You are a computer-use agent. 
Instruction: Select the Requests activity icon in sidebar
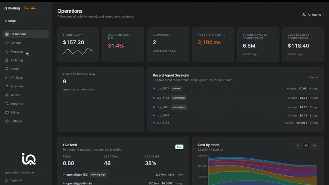pos(7,52)
